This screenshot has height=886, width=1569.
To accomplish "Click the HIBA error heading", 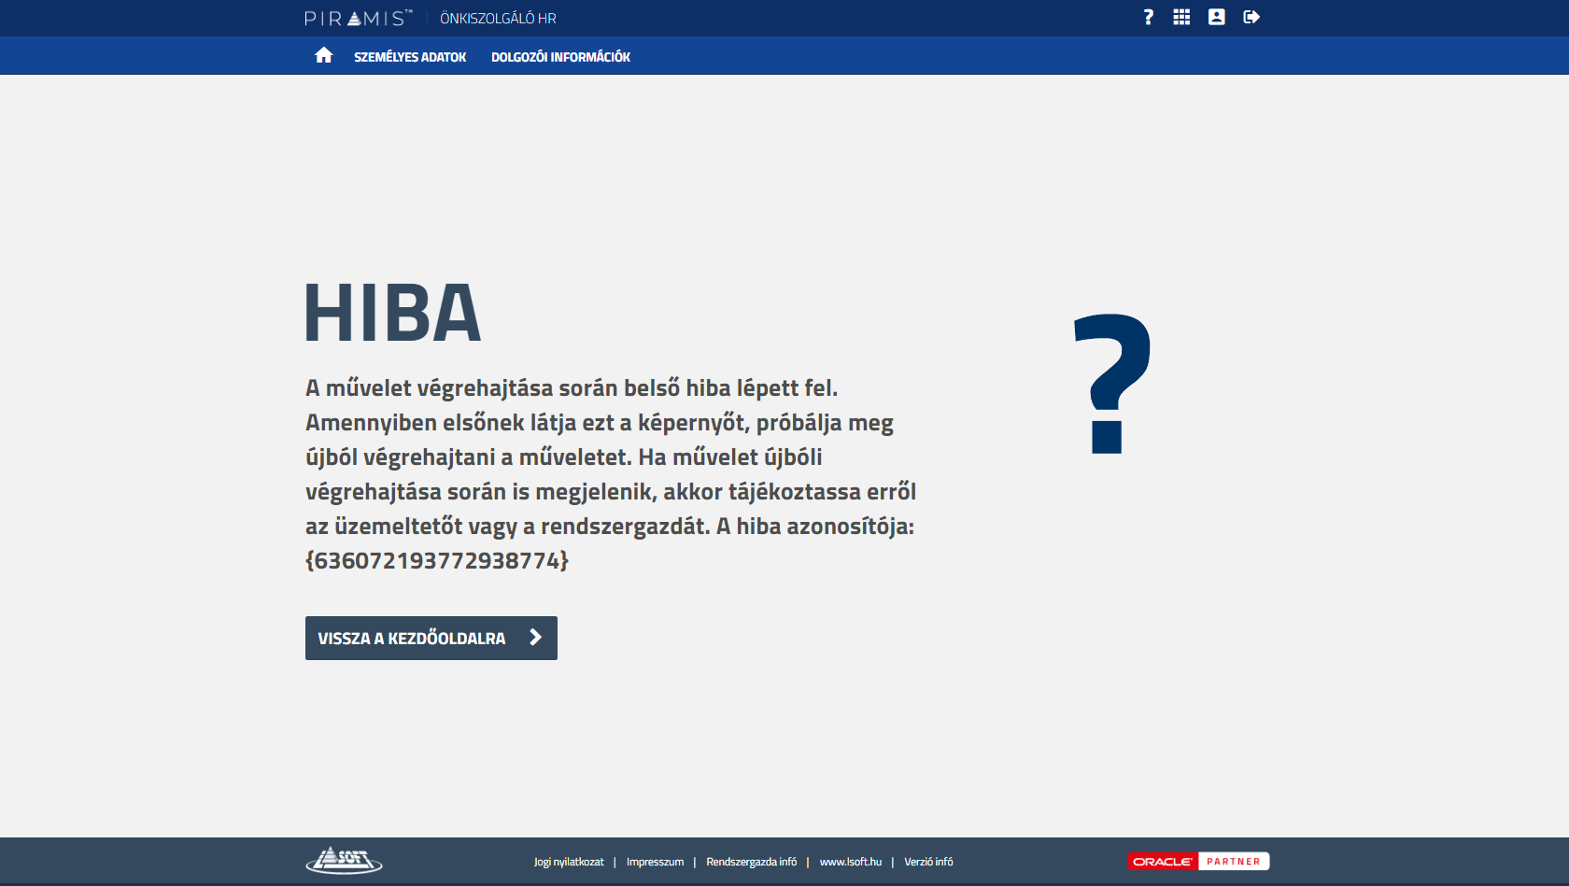I will pos(392,314).
